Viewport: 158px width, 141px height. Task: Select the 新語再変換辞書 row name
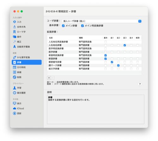tap(56, 55)
